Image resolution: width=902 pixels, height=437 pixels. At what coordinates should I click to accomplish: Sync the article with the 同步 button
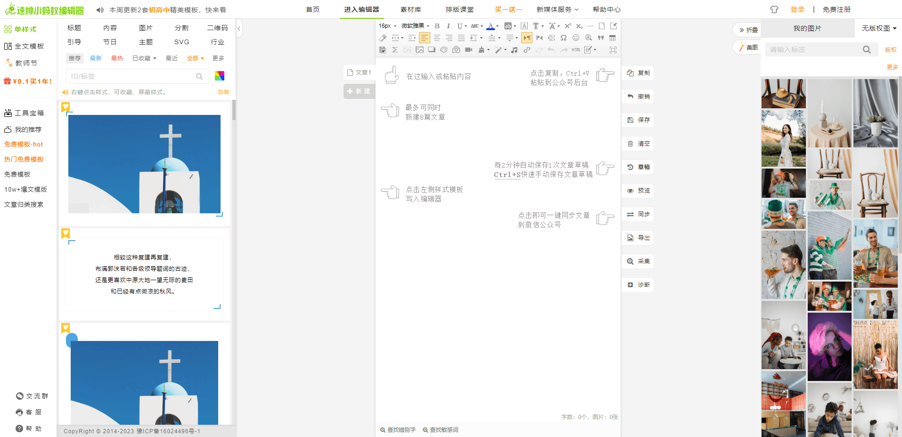point(637,214)
